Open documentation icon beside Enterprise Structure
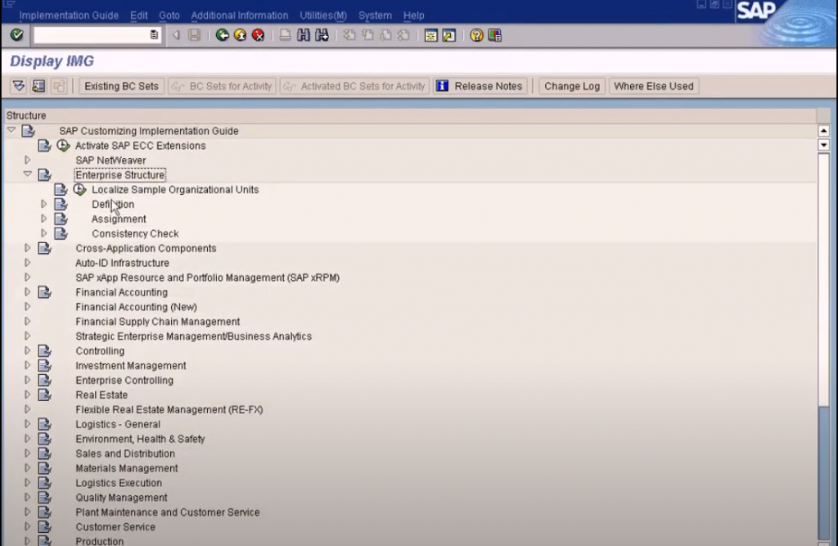 [44, 175]
